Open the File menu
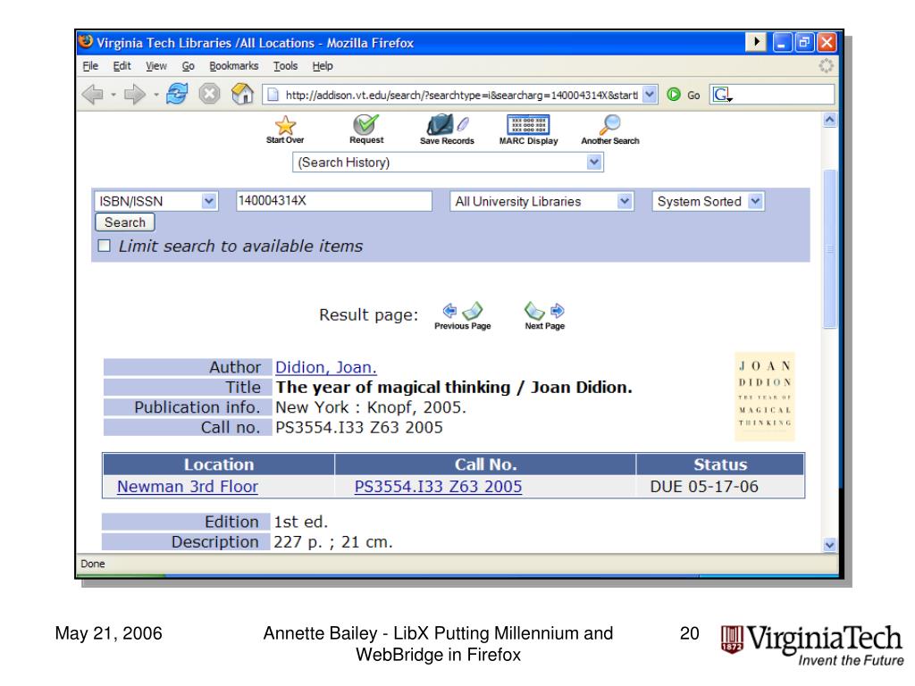Screen dimensions: 915x686 [90, 66]
